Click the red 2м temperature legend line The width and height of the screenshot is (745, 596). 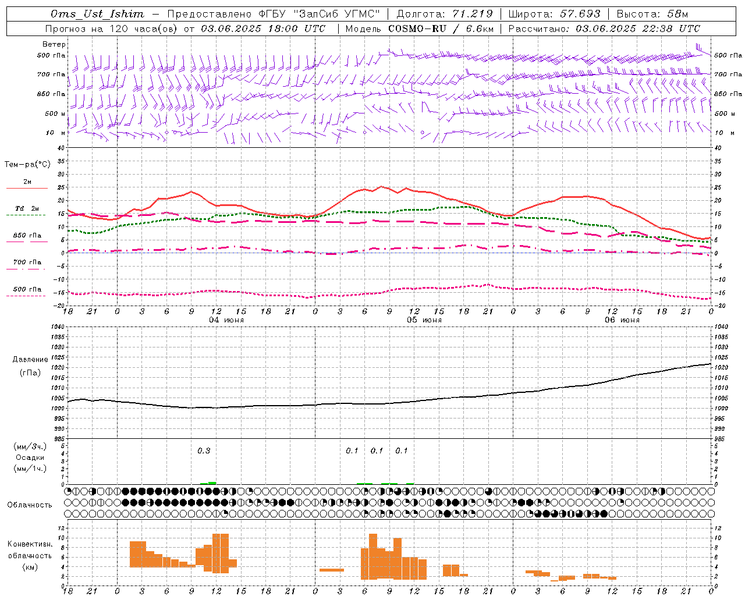pos(27,189)
